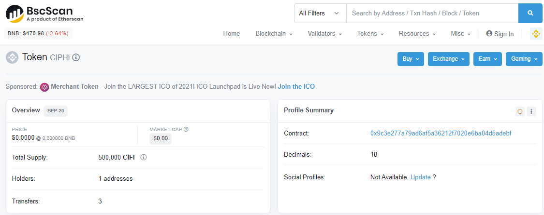Click the orange circle icon in Profile Summary
The width and height of the screenshot is (544, 215).
click(x=520, y=111)
